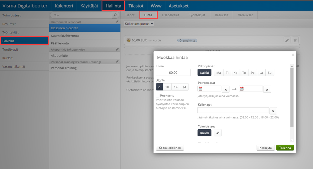Toggle Ke weekday
This screenshot has height=169, width=313.
point(235,72)
